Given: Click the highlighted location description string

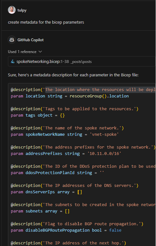Looking at the screenshot, I should [x=100, y=90].
